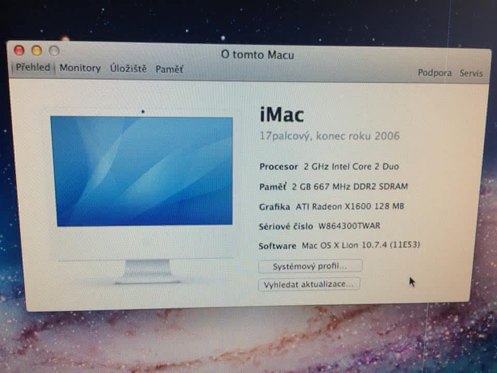Image resolution: width=497 pixels, height=373 pixels.
Task: Click the 'O tomto Macu' window title
Action: pos(257,54)
